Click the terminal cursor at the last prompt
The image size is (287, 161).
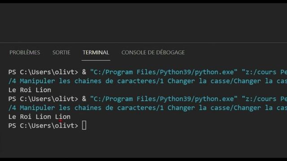[84, 125]
